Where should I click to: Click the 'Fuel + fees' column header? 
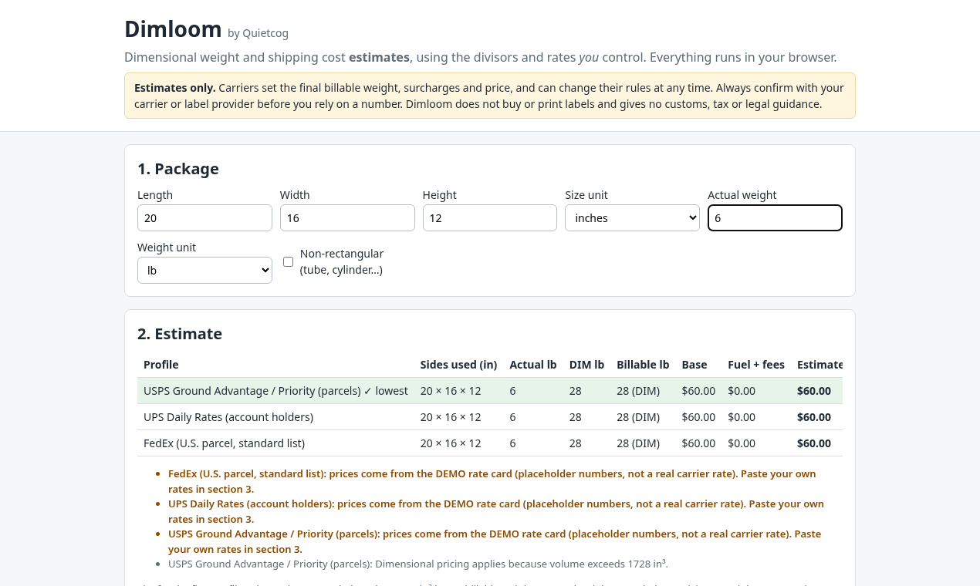click(x=756, y=365)
